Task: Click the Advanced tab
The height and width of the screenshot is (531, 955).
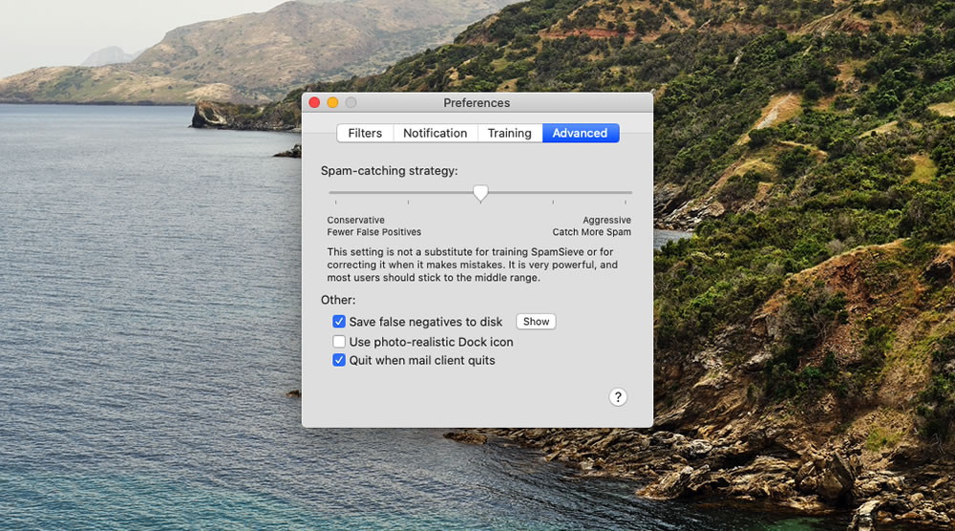Action: coord(580,133)
